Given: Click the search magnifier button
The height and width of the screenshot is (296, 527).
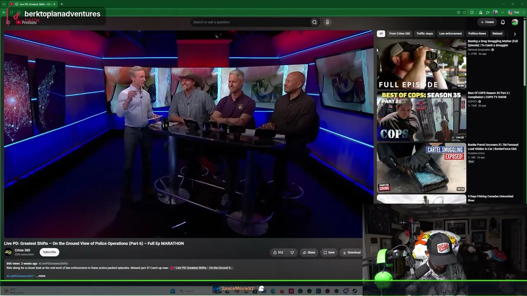Looking at the screenshot, I should pyautogui.click(x=315, y=22).
